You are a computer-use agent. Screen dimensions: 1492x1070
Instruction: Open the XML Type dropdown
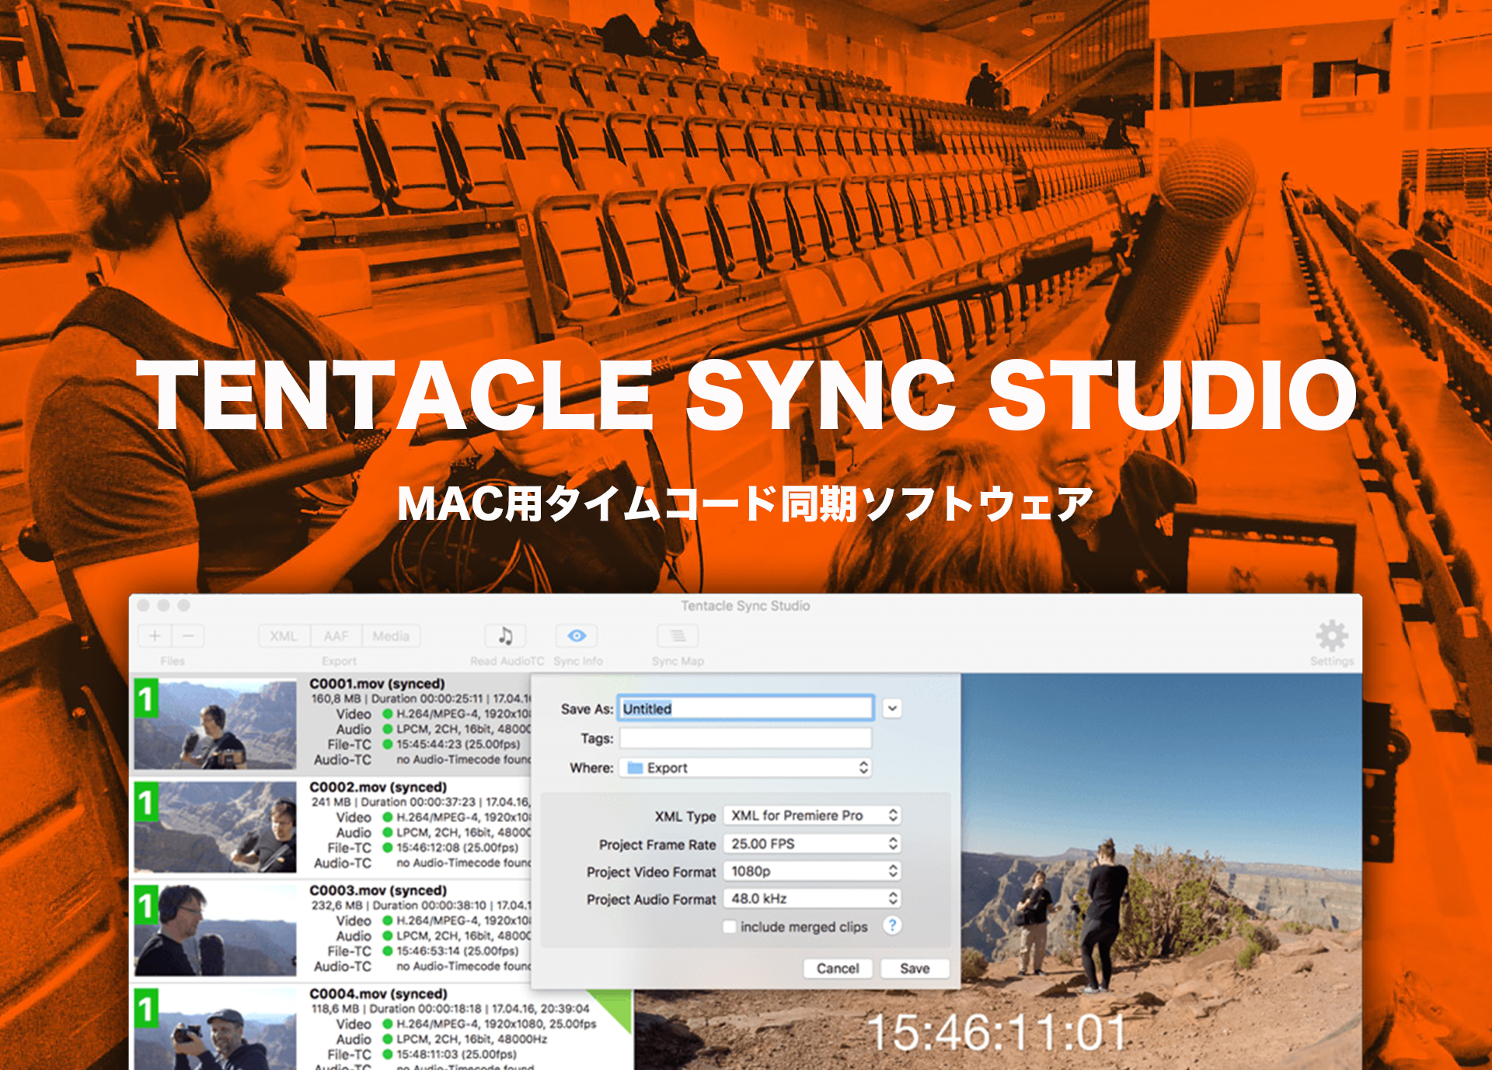(x=812, y=815)
